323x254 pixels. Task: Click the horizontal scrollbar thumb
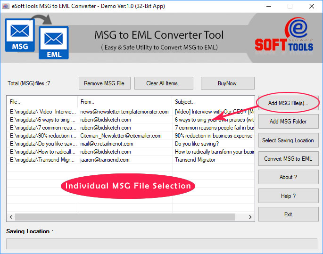click(125, 217)
